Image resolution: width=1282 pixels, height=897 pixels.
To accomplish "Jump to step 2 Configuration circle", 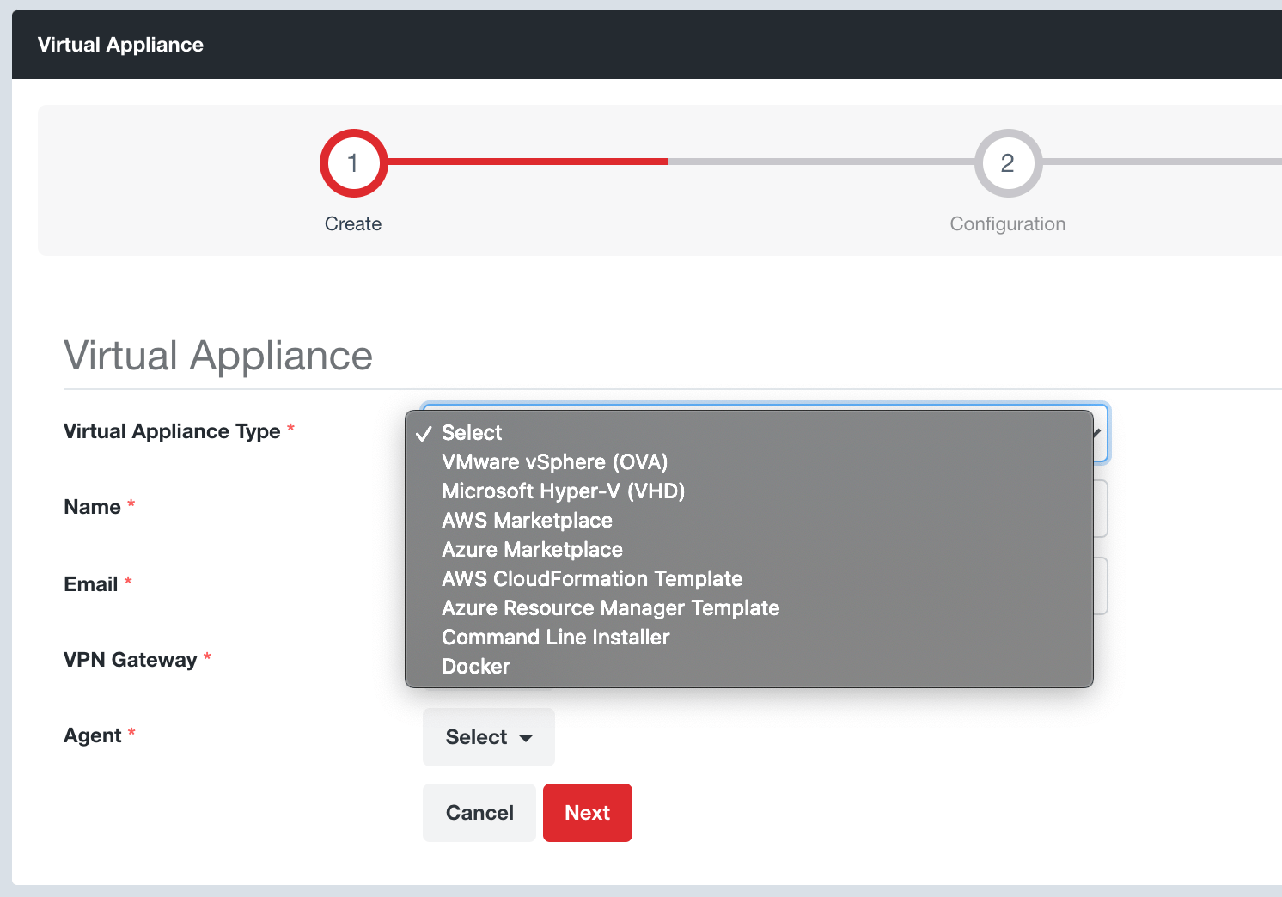I will (x=1008, y=163).
